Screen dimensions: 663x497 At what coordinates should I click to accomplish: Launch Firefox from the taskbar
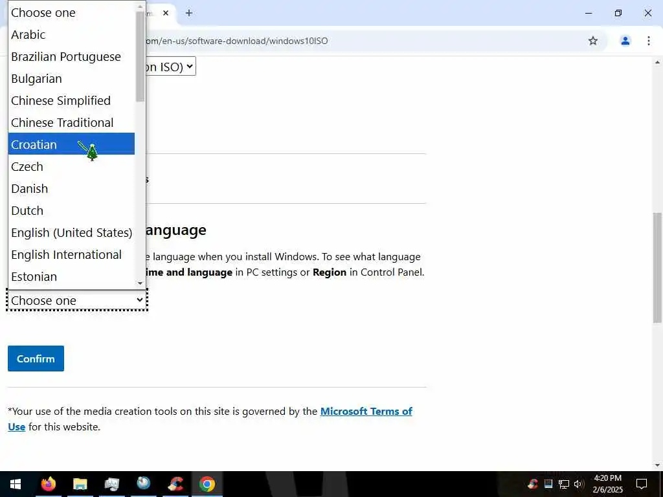[48, 484]
